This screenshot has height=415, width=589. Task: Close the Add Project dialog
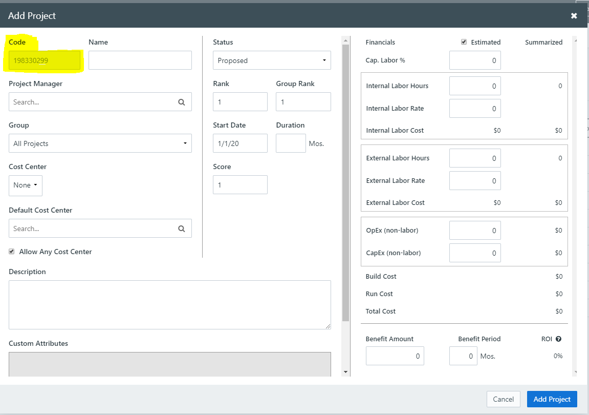click(x=574, y=16)
